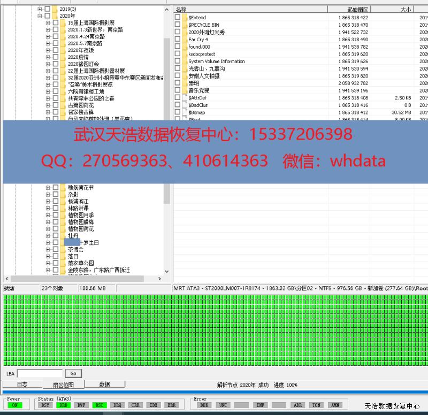428x415 pixels.
Task: Collapse the 2020年 tree node
Action: click(40, 16)
